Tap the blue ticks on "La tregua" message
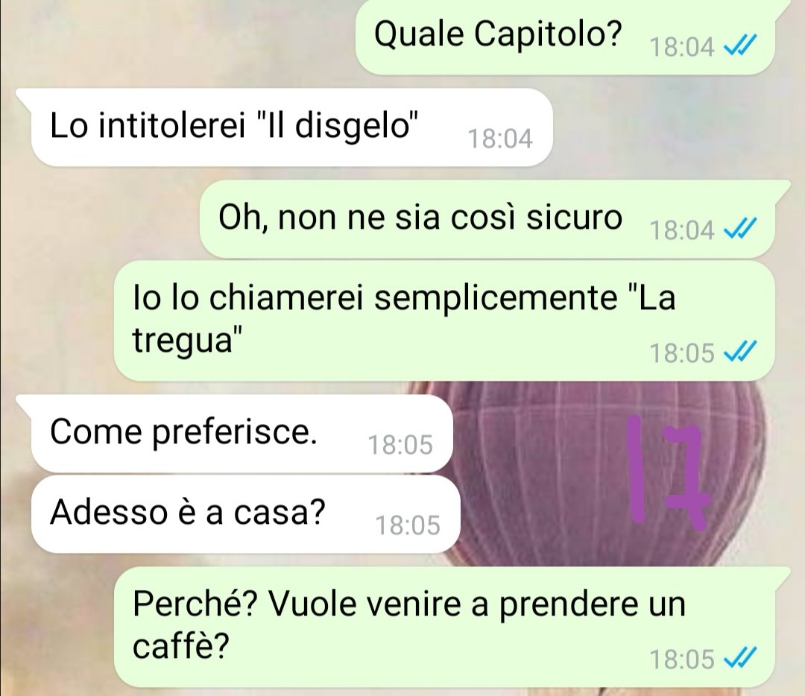 pos(740,352)
